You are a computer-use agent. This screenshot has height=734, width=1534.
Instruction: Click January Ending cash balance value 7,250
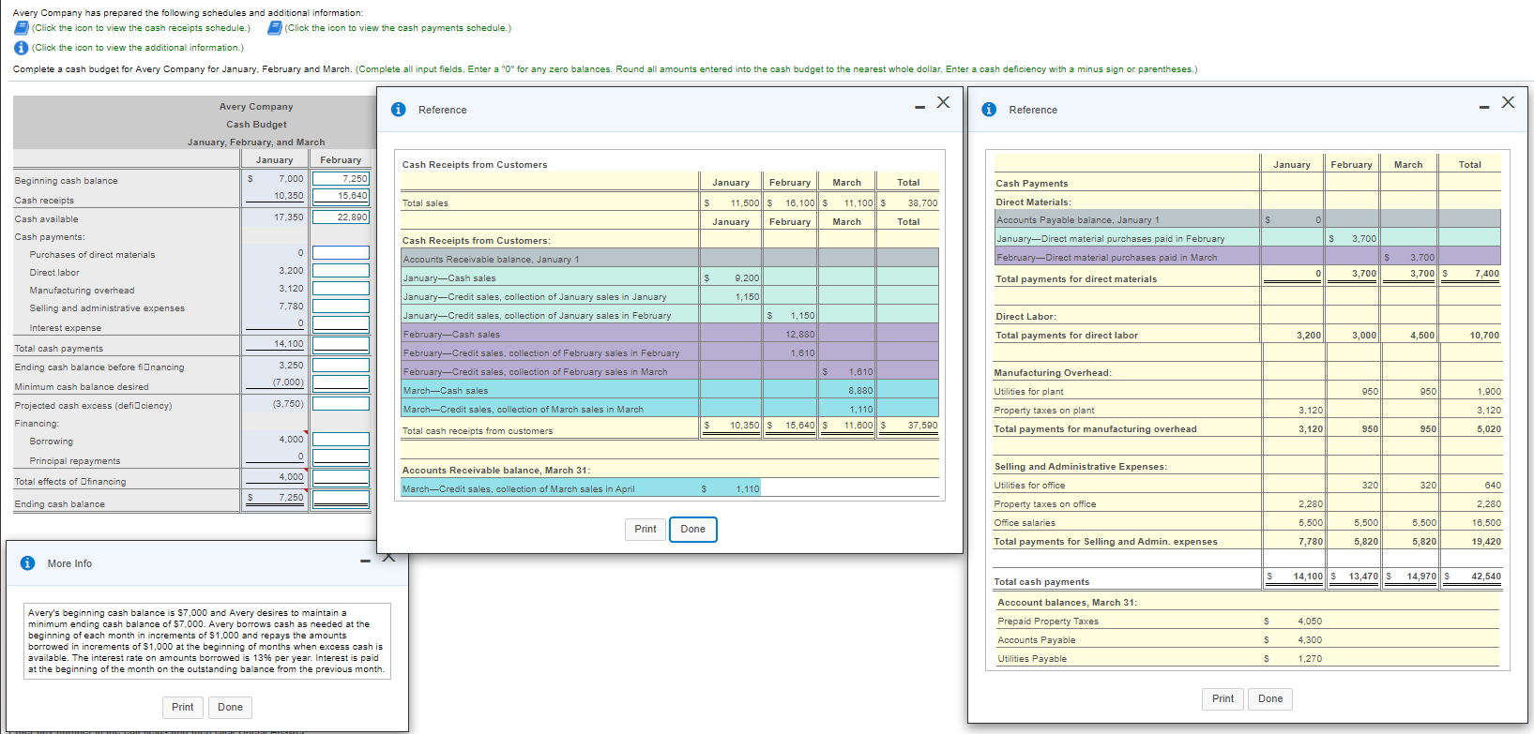(x=291, y=498)
